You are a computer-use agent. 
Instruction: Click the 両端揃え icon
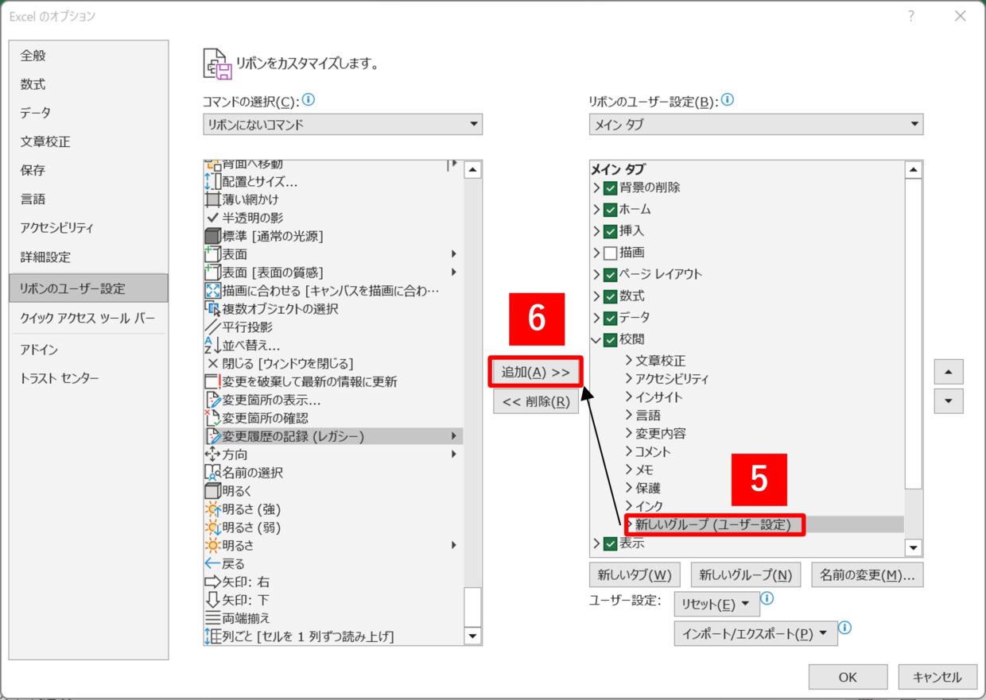212,618
